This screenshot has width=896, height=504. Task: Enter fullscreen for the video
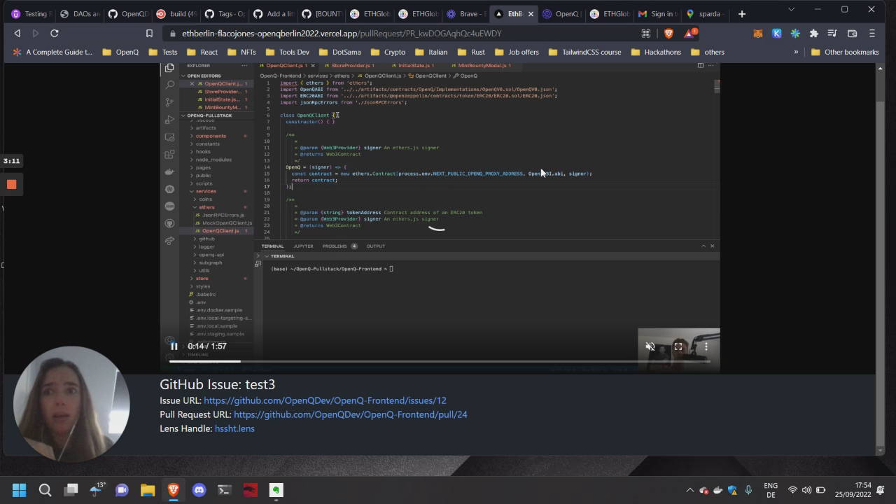[678, 346]
